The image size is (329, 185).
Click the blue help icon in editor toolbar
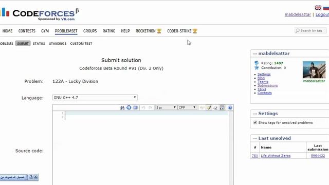230,107
